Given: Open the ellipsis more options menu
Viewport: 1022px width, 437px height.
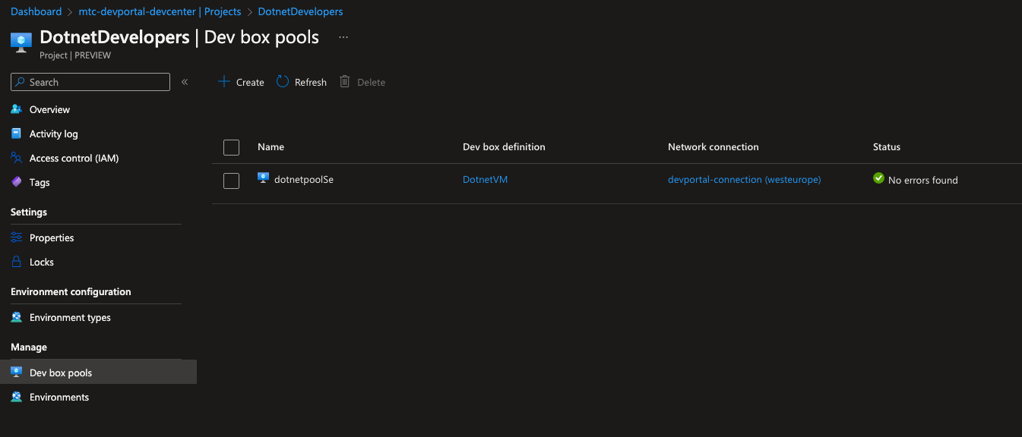Looking at the screenshot, I should coord(343,37).
